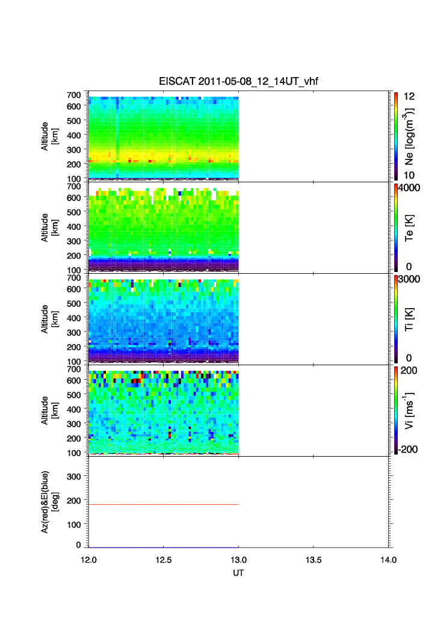The height and width of the screenshot is (639, 426).
Task: Click the '13.0' x-axis tick label
Action: tap(238, 560)
